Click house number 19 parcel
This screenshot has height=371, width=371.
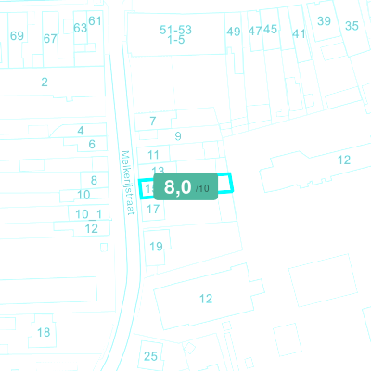coord(156,247)
